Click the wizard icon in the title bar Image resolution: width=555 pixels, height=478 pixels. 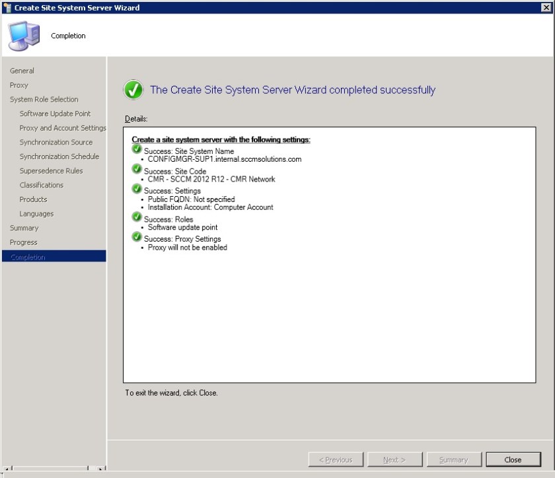coord(7,7)
